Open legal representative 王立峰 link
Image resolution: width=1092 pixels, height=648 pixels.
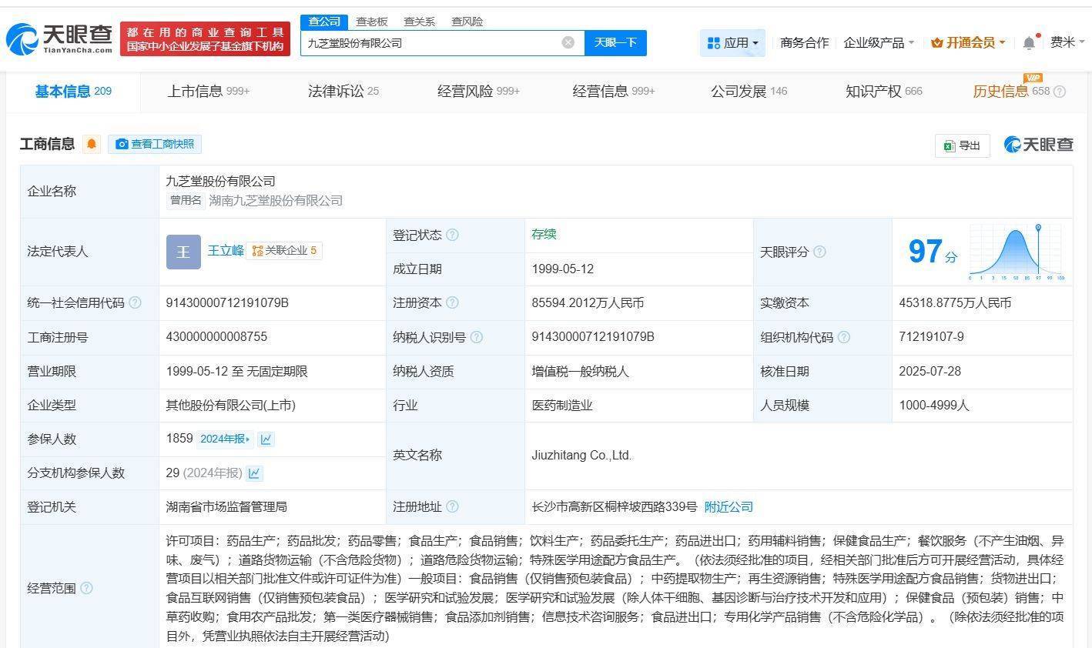(226, 250)
